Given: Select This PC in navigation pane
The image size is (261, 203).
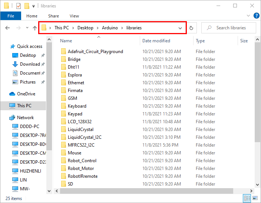Looking at the screenshot, I should pyautogui.click(x=23, y=106).
